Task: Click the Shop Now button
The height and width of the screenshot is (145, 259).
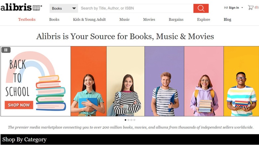Action: [19, 105]
